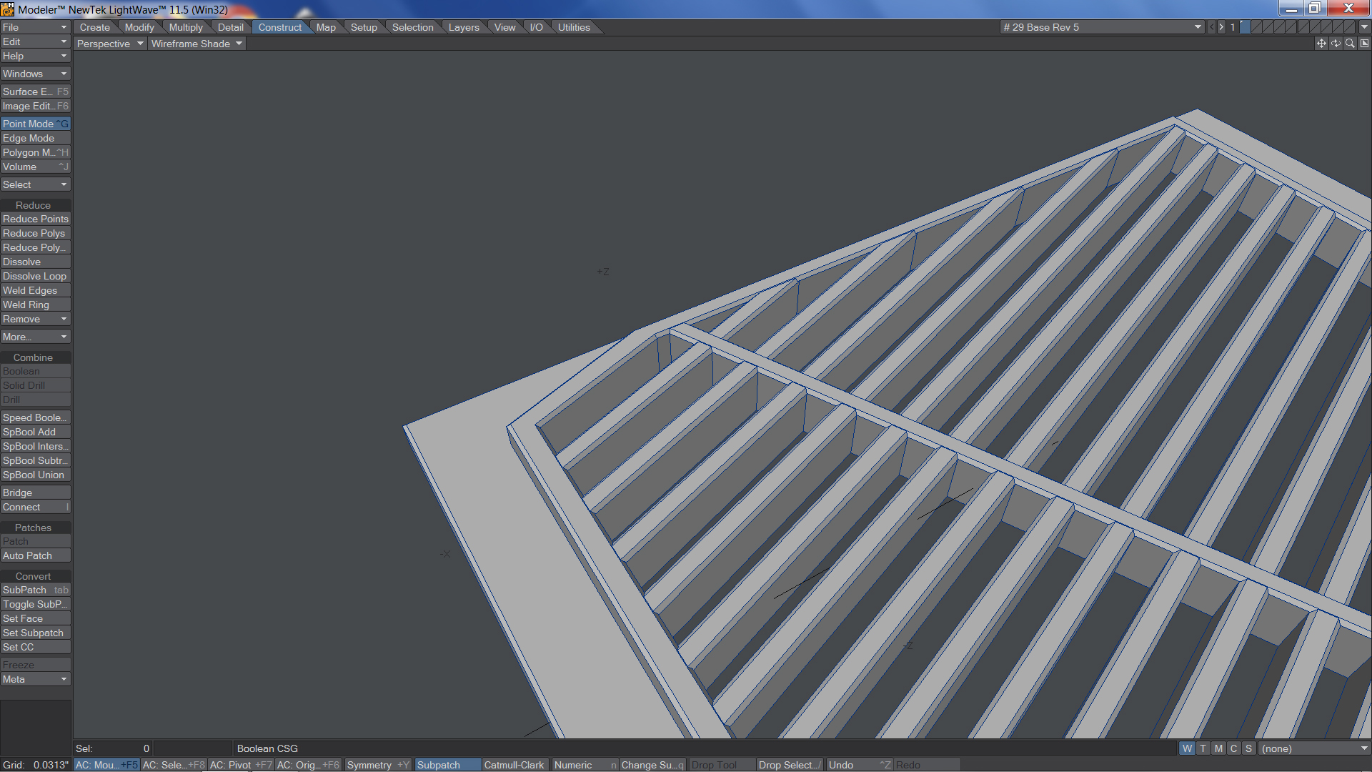Expand the More... dropdown

click(x=35, y=337)
